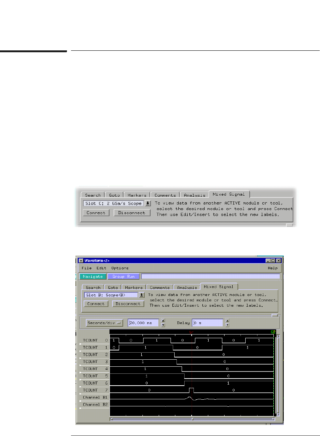This screenshot has height=436, width=320.
Task: Minimize the Waveform<2> window
Action: (x=268, y=260)
